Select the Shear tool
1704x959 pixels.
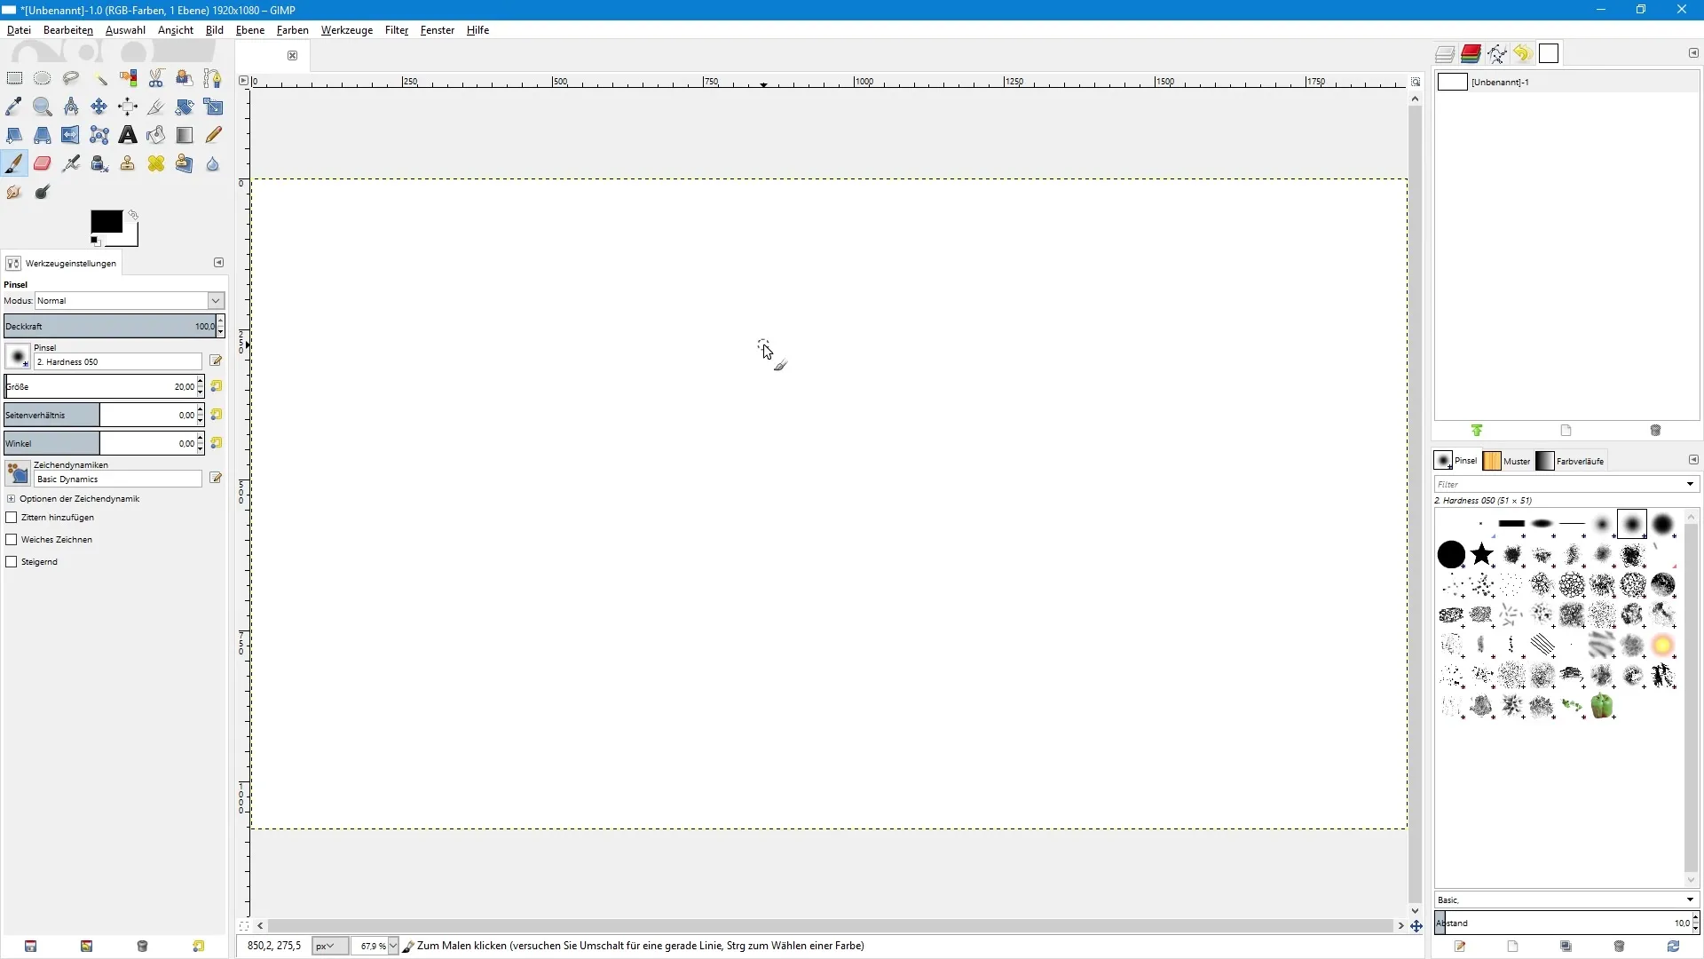[x=14, y=135]
